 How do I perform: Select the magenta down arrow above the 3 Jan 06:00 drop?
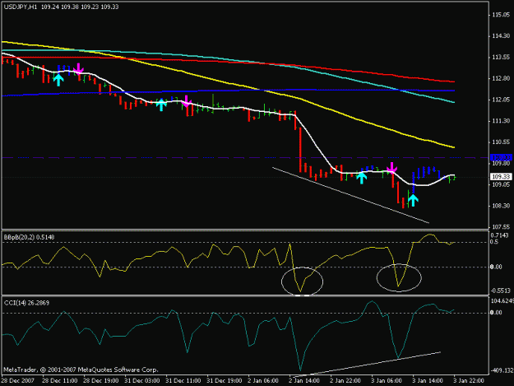[391, 168]
